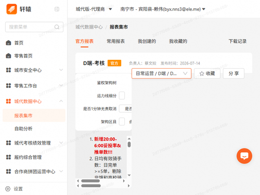Screen dimensions: 260x195
Task: Click the 零售首页 house icon
Action: pos(8,56)
